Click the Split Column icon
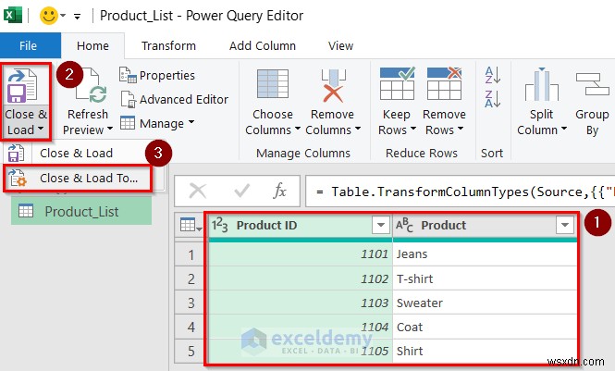615x371 pixels. pos(542,84)
